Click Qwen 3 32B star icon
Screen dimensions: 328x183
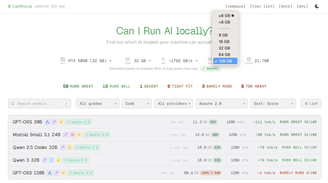[x=58, y=160]
